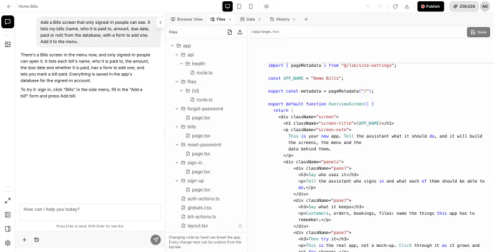Close the History tab
This screenshot has width=494, height=252.
pos(294,19)
